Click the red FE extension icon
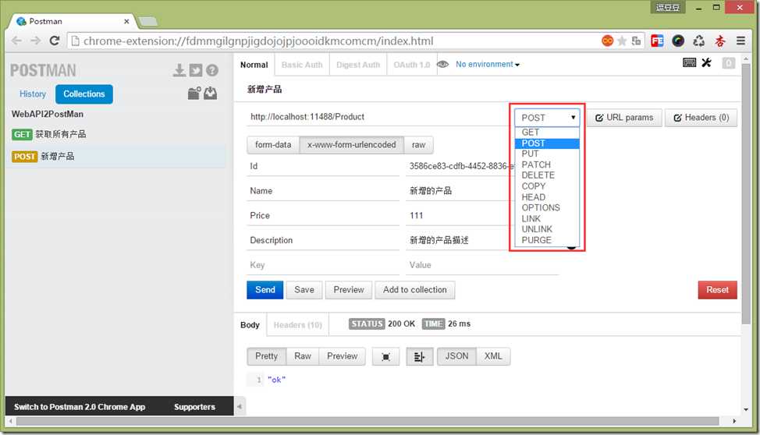Image resolution: width=760 pixels, height=435 pixels. click(x=657, y=41)
